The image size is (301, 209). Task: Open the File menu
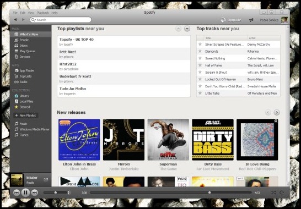15,13
